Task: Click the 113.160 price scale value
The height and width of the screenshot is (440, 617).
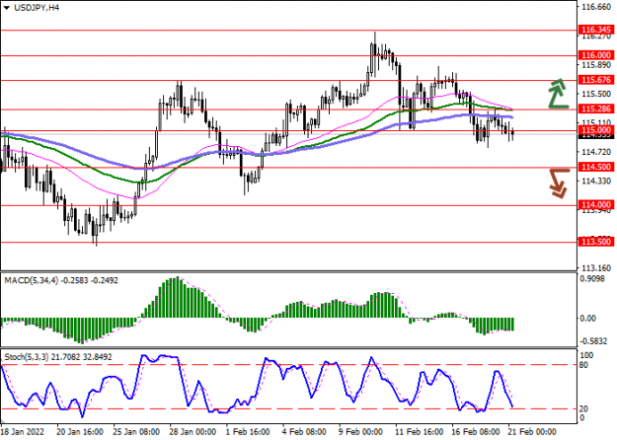Action: [596, 268]
